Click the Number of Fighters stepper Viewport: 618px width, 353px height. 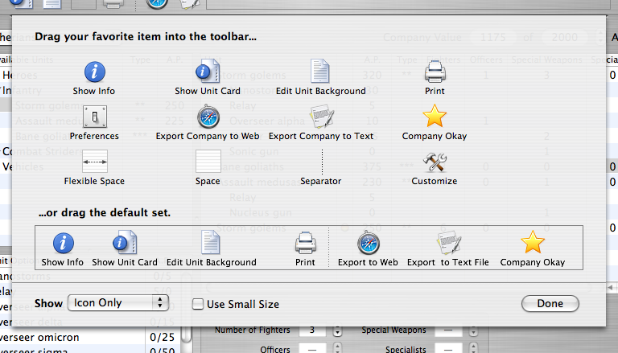pyautogui.click(x=337, y=330)
